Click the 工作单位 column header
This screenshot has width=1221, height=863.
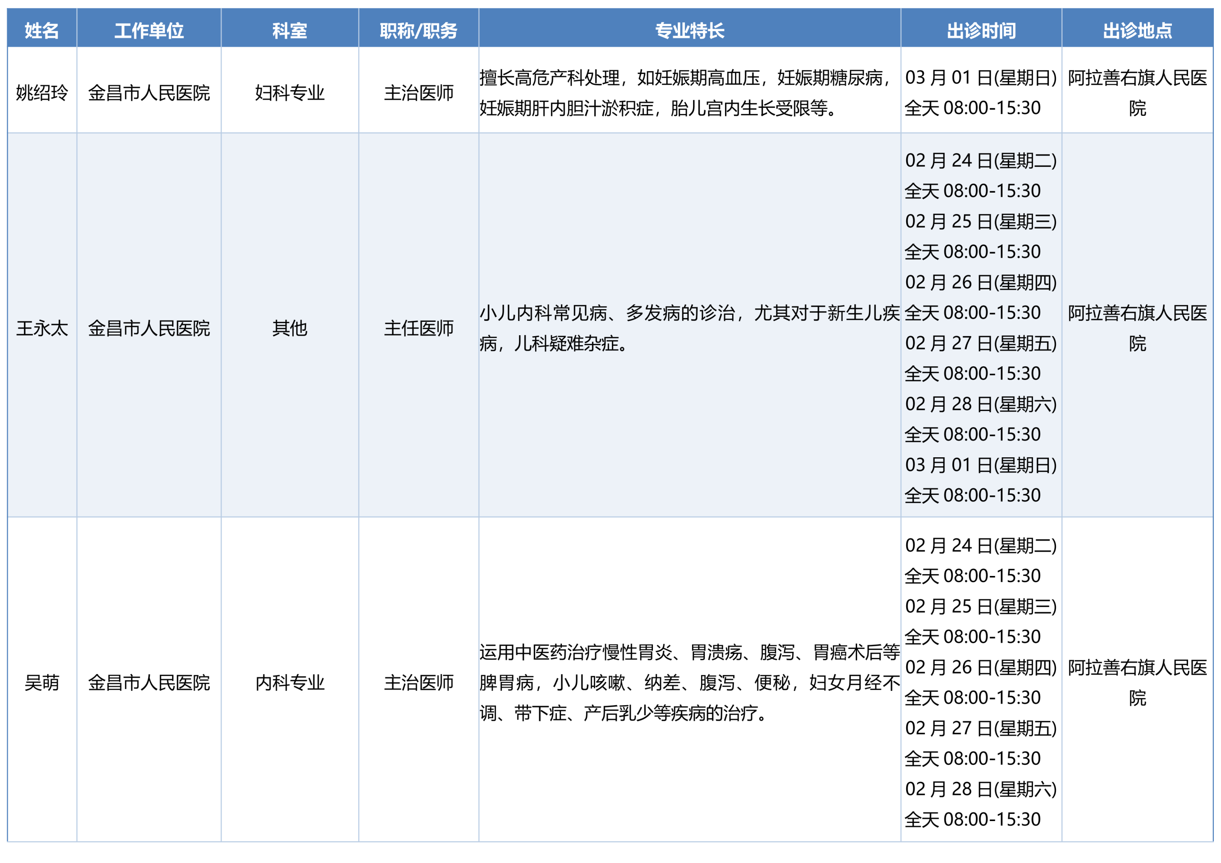[x=149, y=31]
